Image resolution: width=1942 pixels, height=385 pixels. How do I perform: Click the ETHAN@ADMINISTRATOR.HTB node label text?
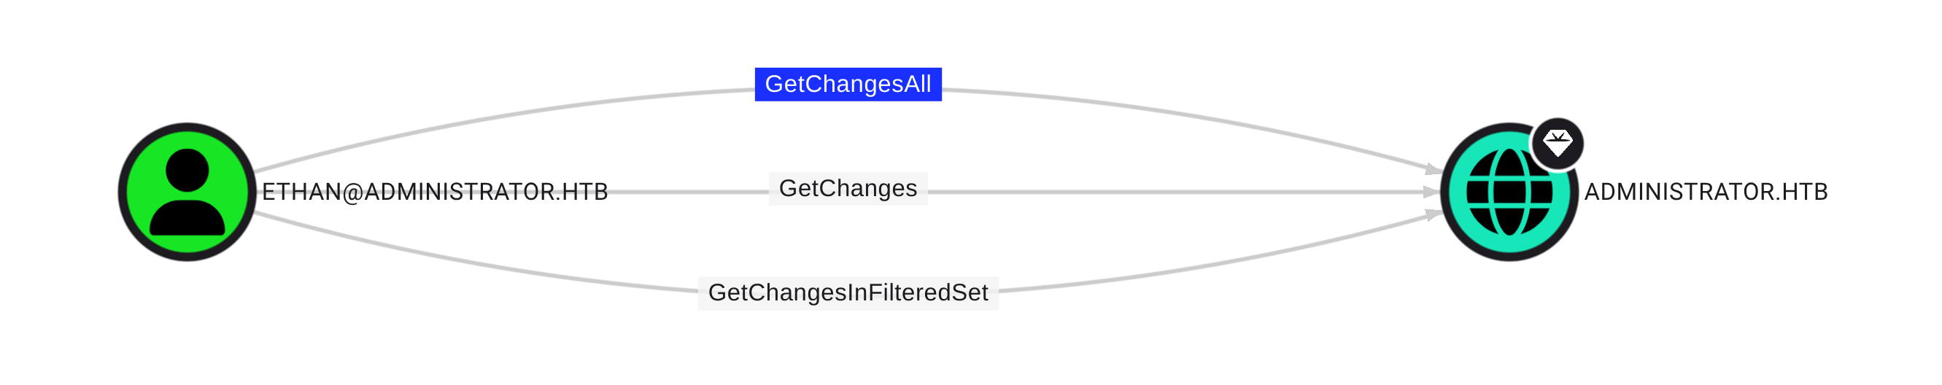coord(435,192)
